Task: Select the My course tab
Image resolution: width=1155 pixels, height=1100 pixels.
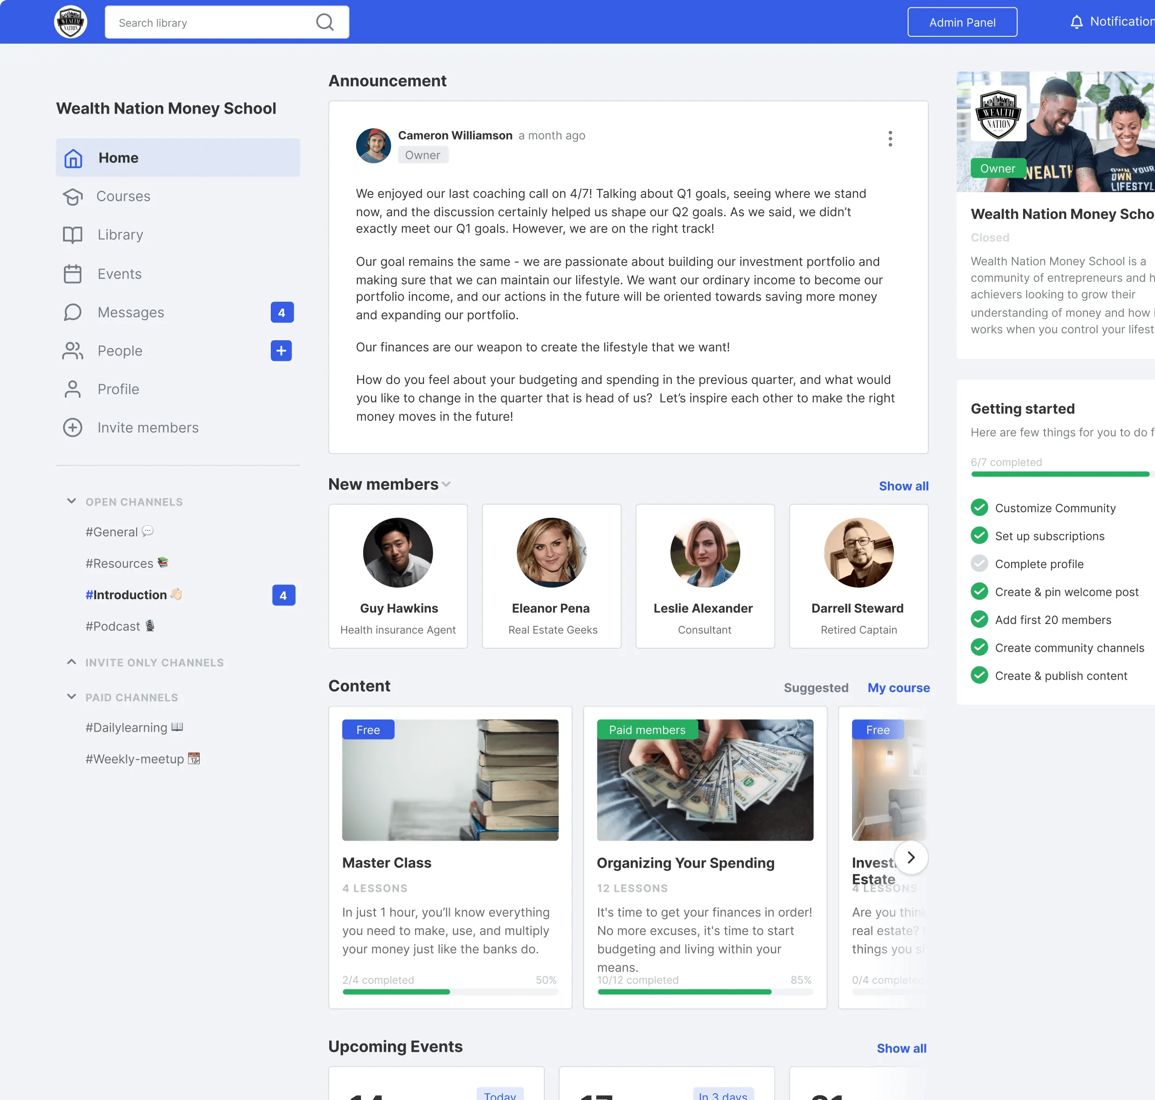Action: pos(898,688)
